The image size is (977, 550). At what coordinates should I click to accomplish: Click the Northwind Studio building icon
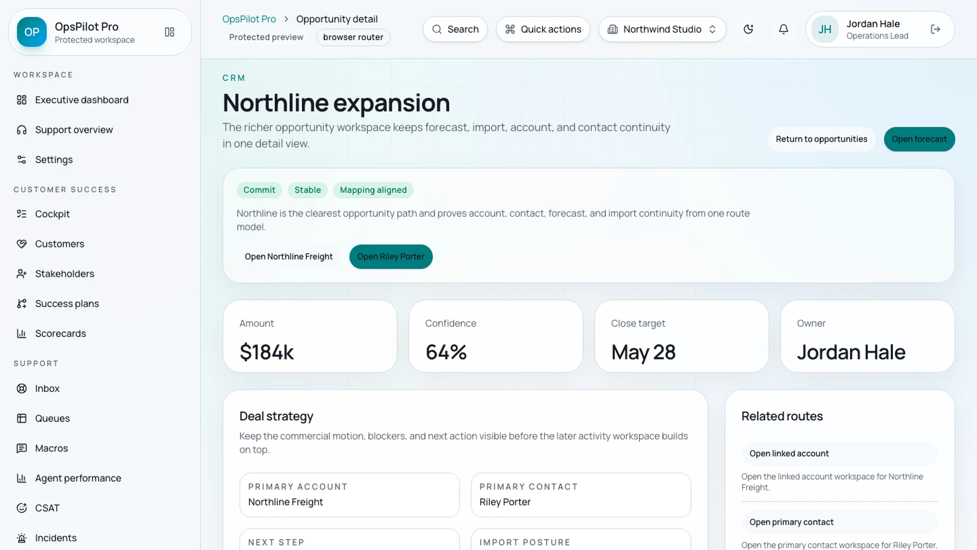[x=613, y=30]
